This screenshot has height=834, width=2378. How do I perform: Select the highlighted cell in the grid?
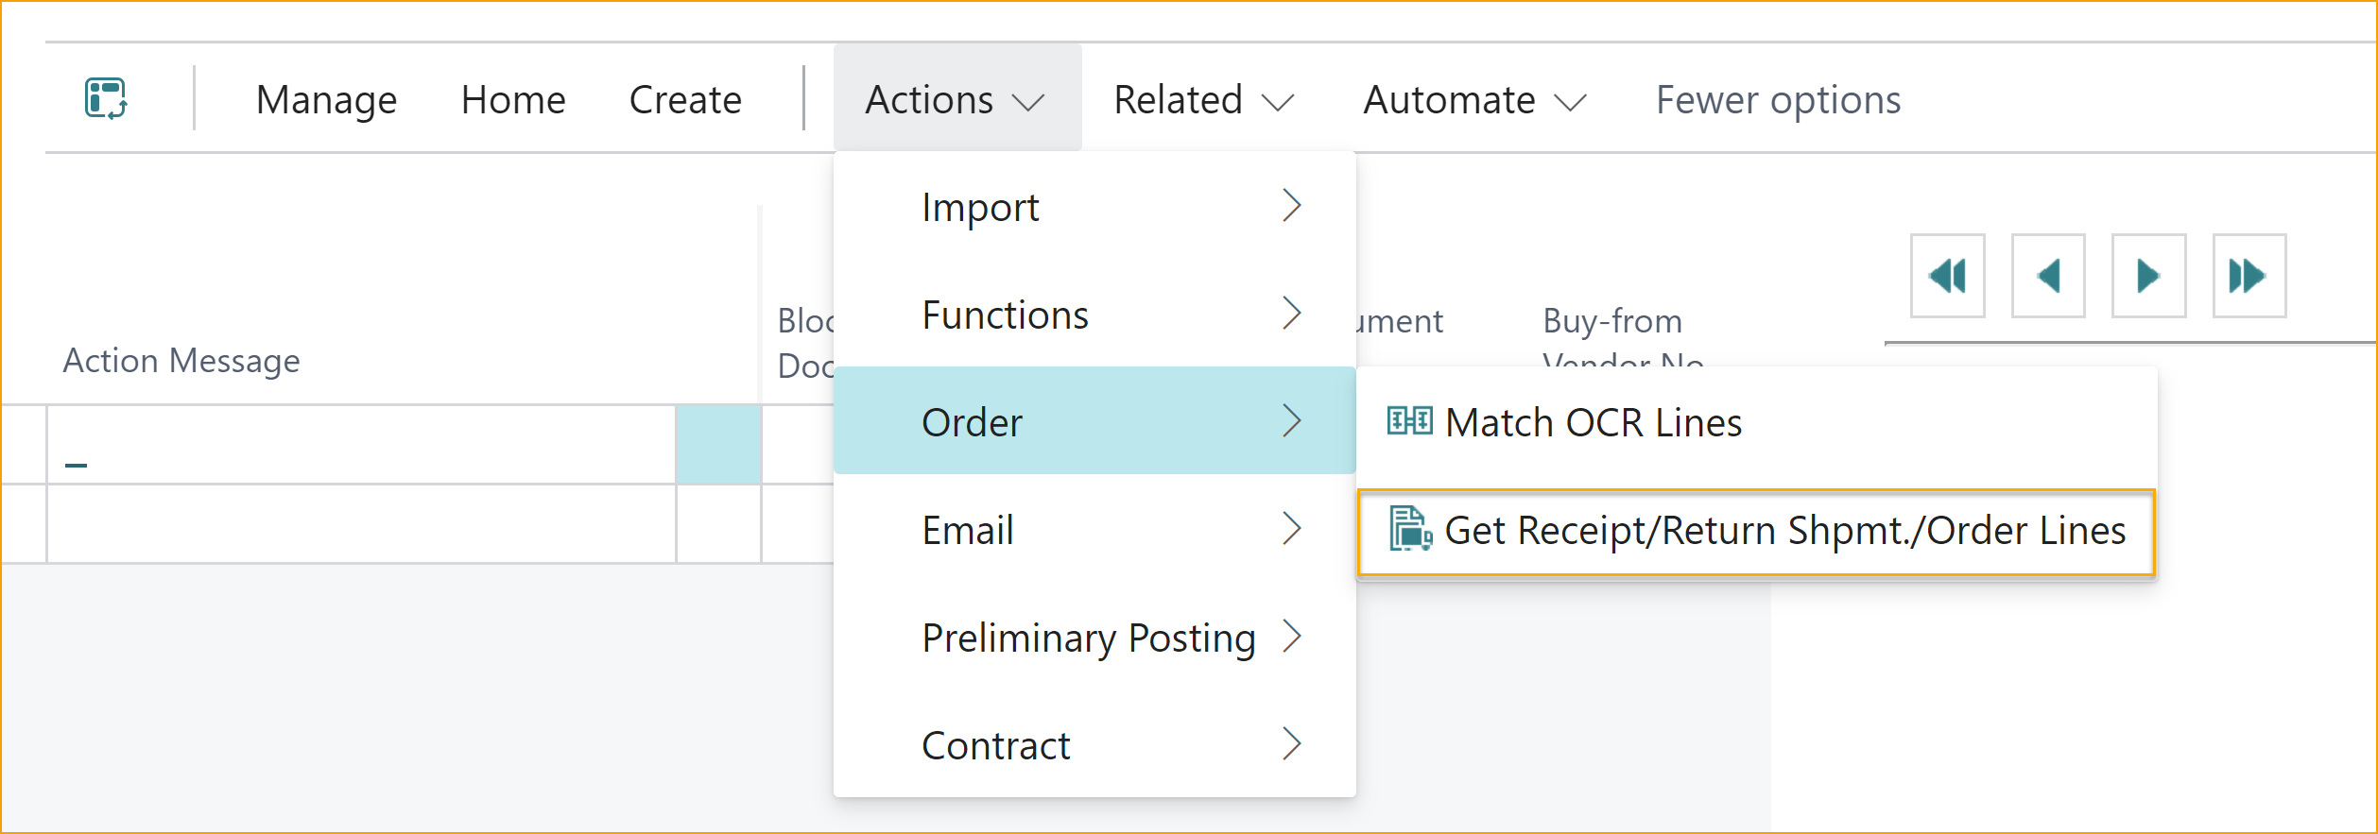pos(718,442)
